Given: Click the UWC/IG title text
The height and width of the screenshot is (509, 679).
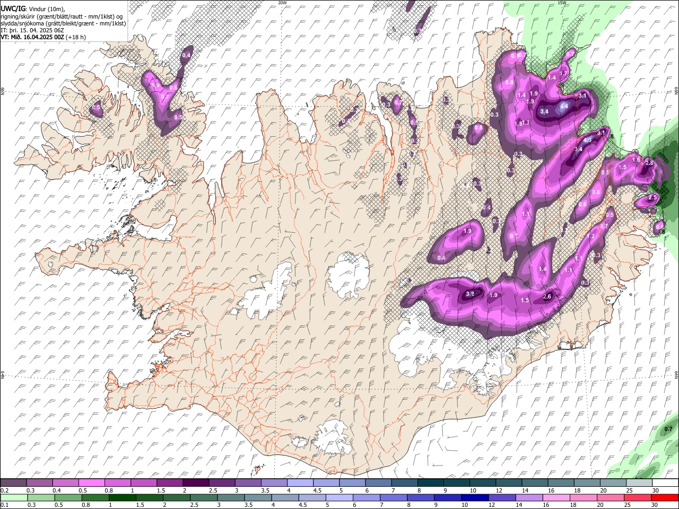Looking at the screenshot, I should 12,8.
